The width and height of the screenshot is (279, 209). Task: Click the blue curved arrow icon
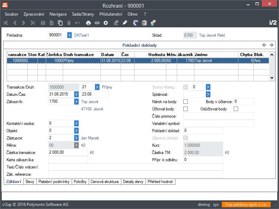click(136, 23)
